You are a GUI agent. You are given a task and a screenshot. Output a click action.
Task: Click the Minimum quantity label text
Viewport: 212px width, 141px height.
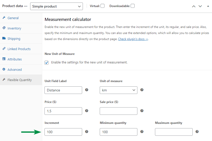(x=113, y=123)
